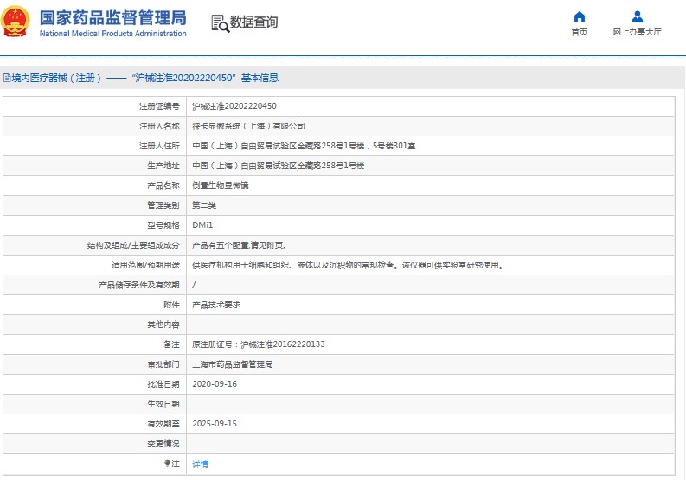Open the 首页 menu item
Image resolution: width=686 pixels, height=480 pixels.
pyautogui.click(x=579, y=32)
